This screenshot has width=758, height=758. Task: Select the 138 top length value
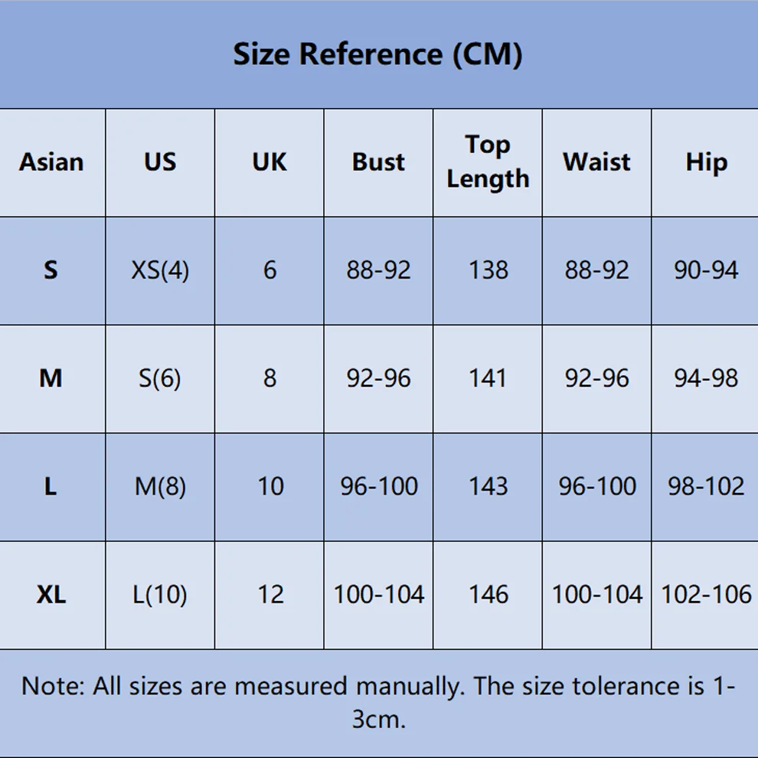(488, 270)
